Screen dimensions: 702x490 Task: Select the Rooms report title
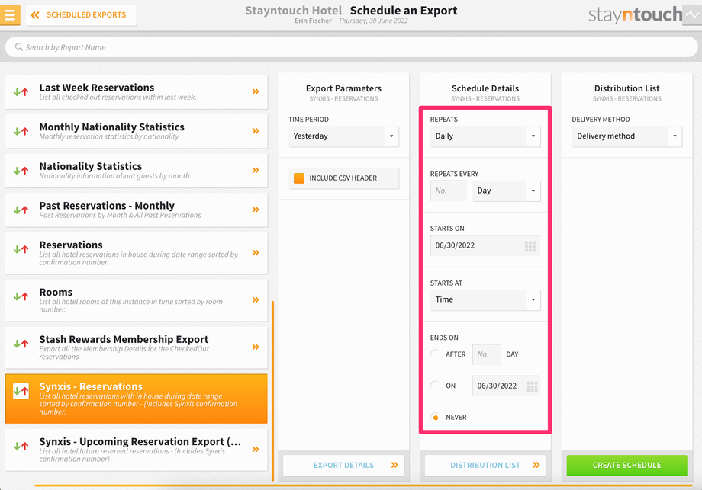pos(56,293)
